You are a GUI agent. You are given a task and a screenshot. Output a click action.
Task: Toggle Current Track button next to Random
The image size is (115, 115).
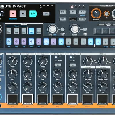click(85, 30)
